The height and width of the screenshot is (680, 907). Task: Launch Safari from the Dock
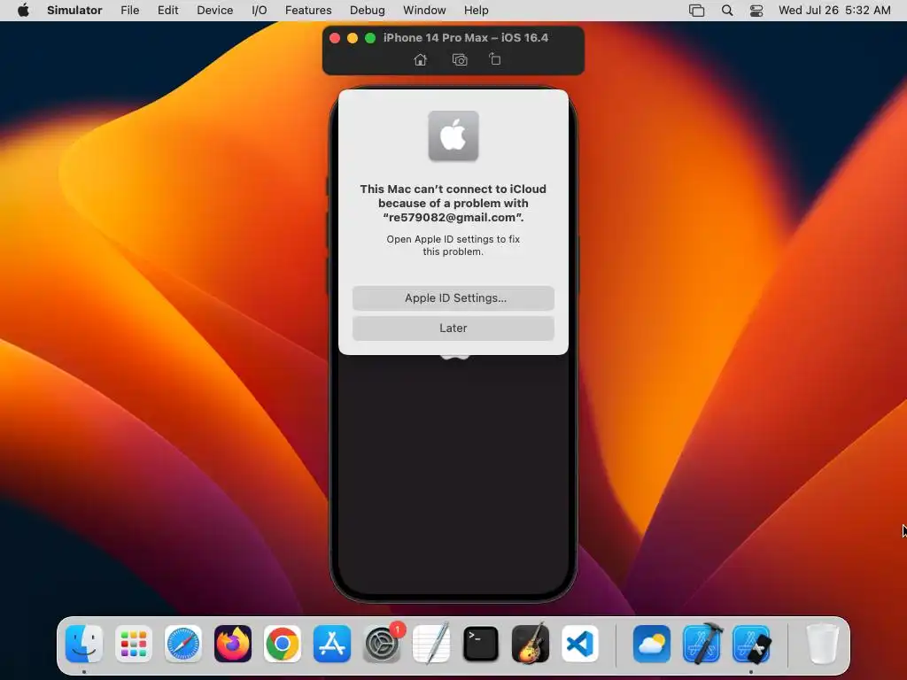183,644
